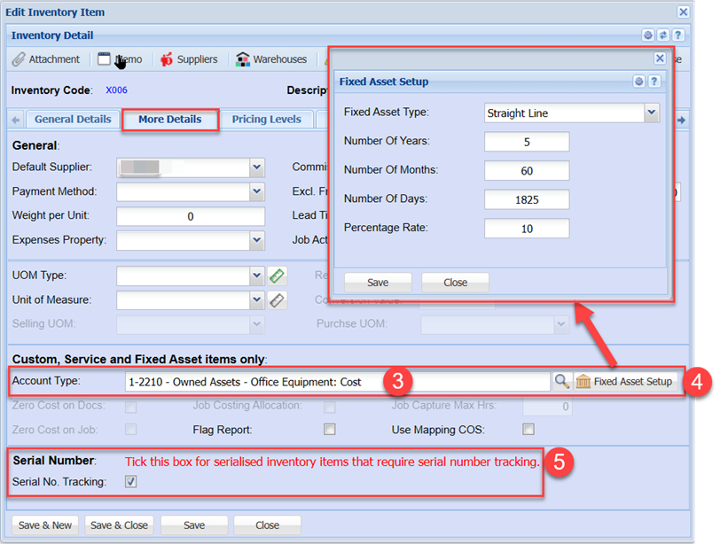Viewport: 728px width, 544px height.
Task: Expand the Fixed Asset Type dropdown
Action: pyautogui.click(x=652, y=113)
